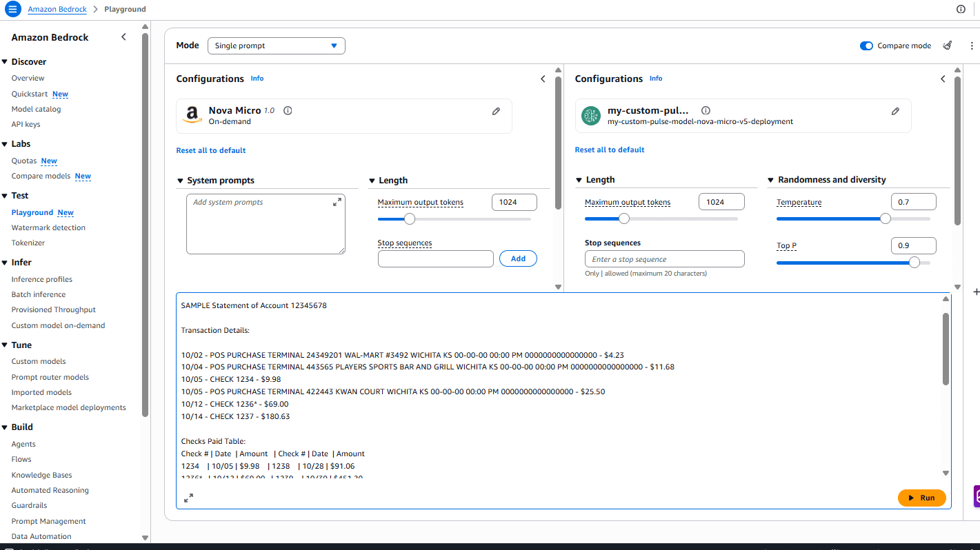Screen dimensions: 980x550
Task: Click the Amazon Bedrock breadcrumb link
Action: point(57,10)
